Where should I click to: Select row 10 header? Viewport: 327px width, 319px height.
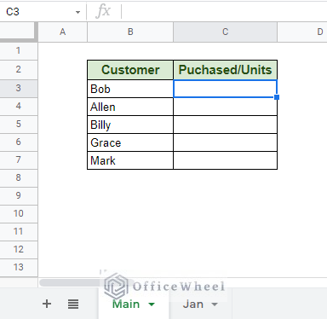tap(19, 214)
